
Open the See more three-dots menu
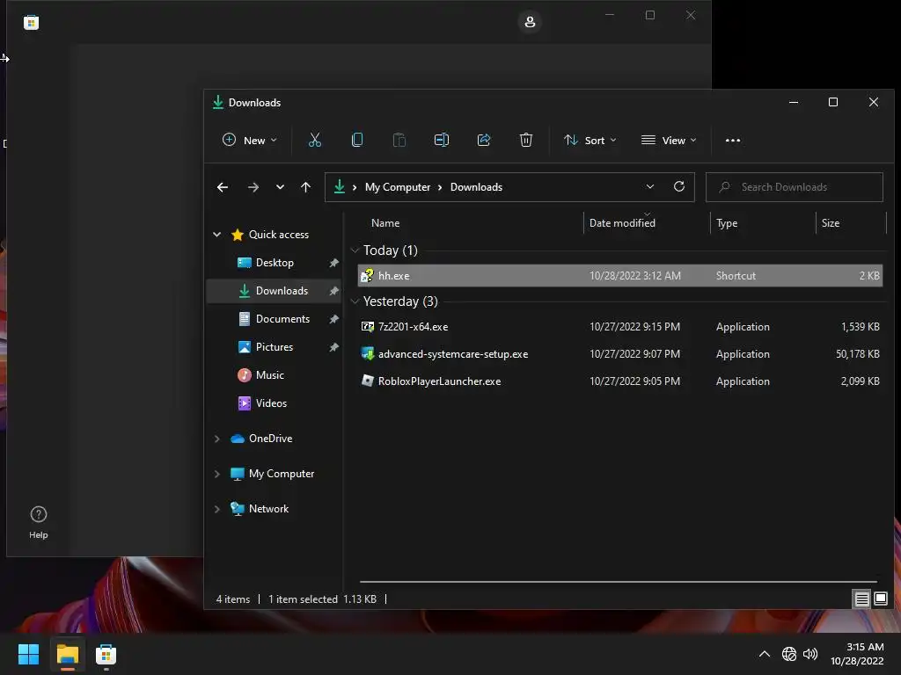733,140
